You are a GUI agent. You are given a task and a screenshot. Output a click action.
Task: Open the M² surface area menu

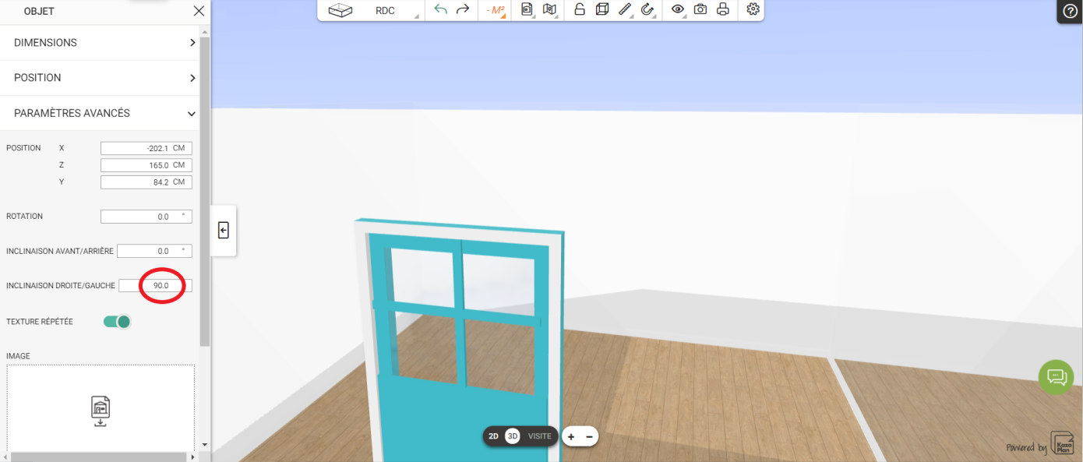(495, 10)
